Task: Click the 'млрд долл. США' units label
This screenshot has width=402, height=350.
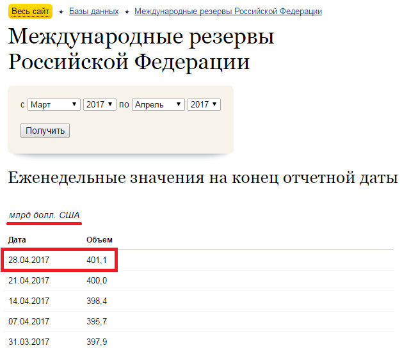Action: coord(44,215)
